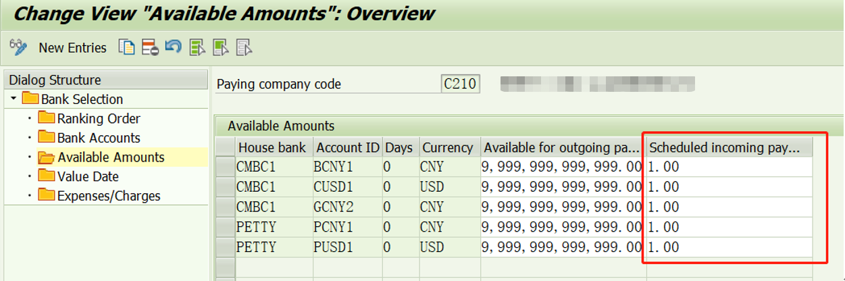Click the Select All icon
The image size is (845, 281).
[x=197, y=47]
